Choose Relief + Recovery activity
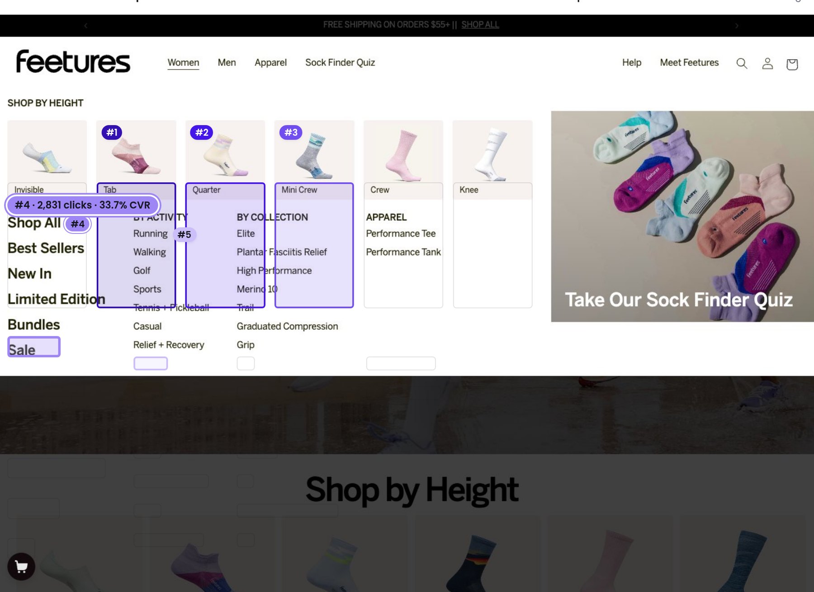The height and width of the screenshot is (592, 814). [169, 345]
